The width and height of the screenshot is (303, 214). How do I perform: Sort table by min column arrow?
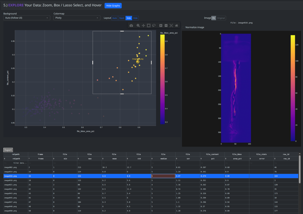pos(54,159)
